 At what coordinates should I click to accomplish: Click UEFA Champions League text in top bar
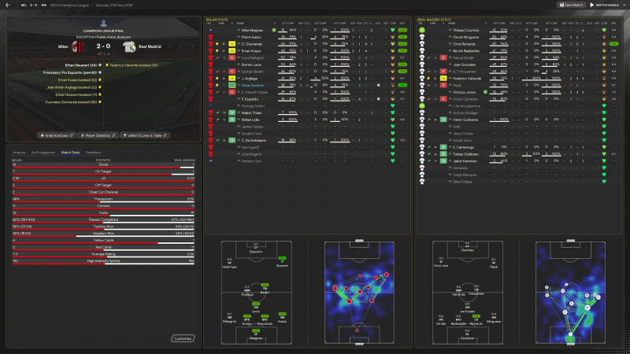click(x=69, y=5)
